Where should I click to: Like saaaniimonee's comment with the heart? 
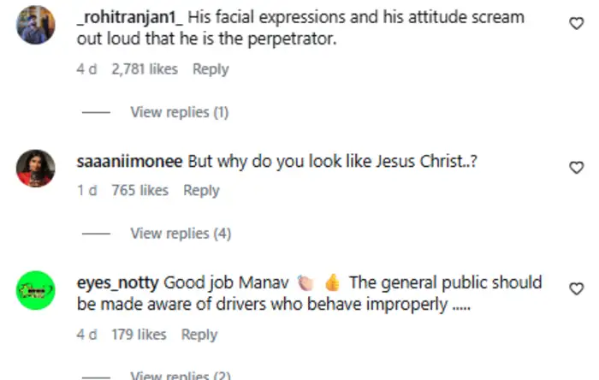pyautogui.click(x=577, y=167)
